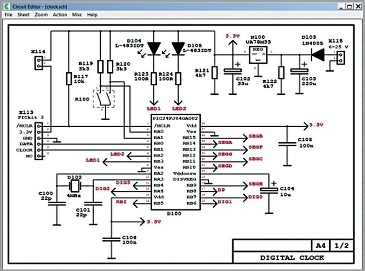Maximize the Circuit Editor window

tap(349, 6)
